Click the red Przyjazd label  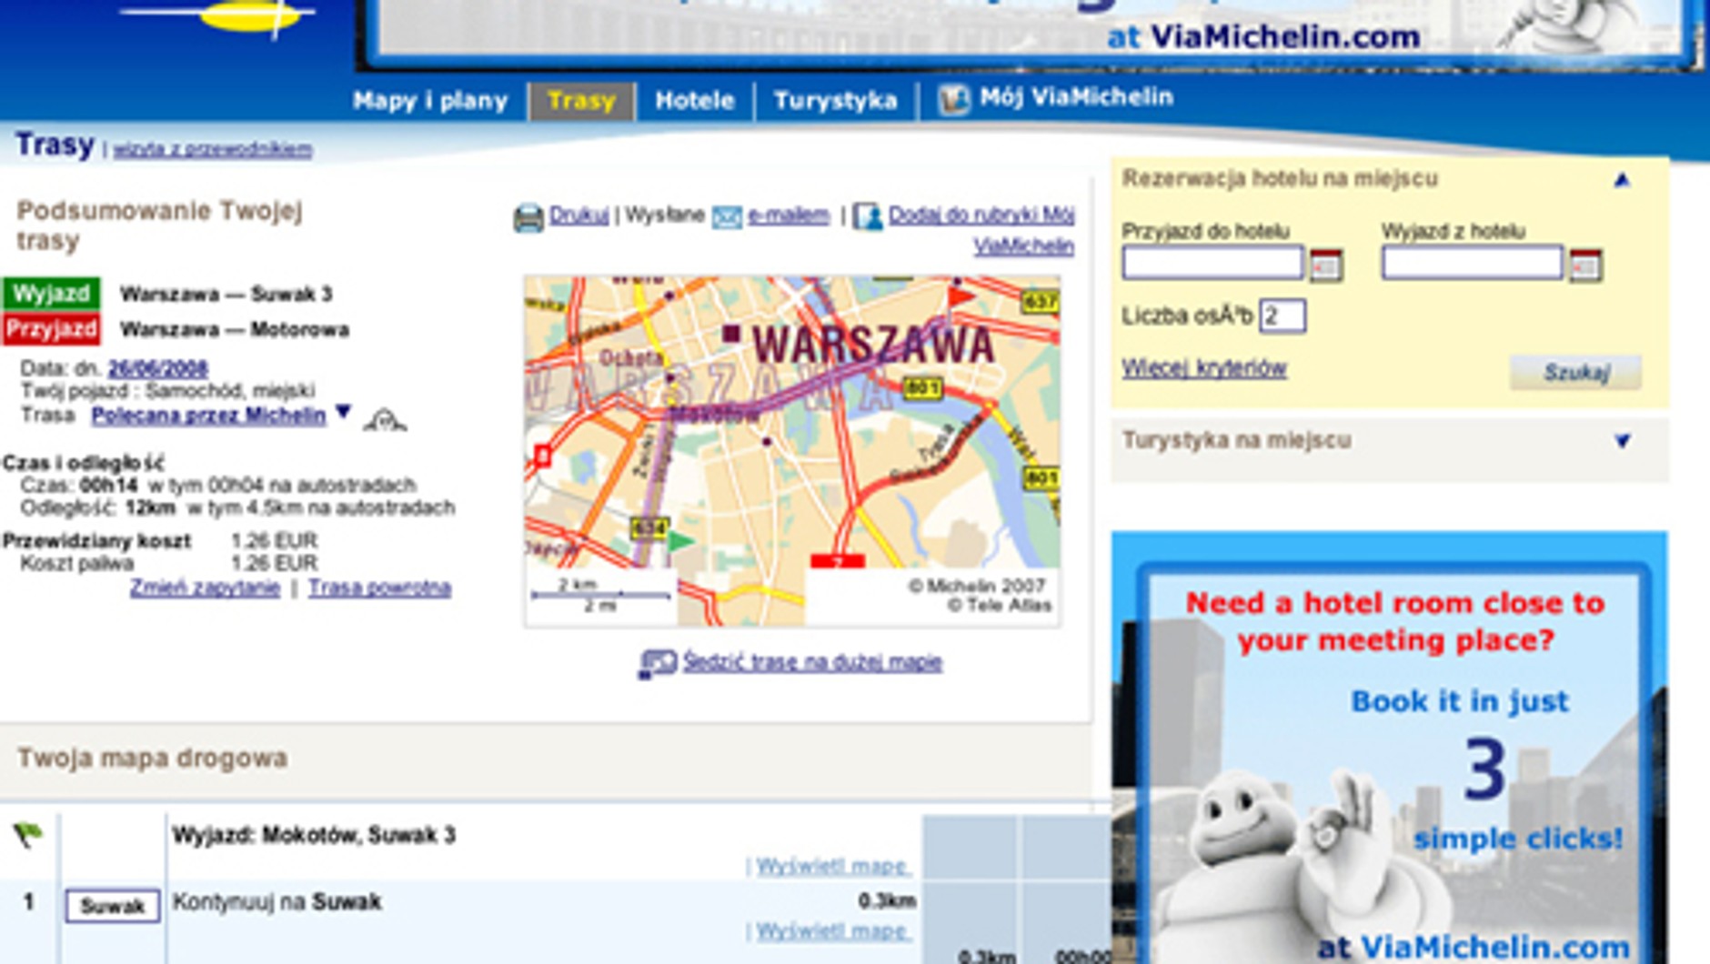coord(51,328)
